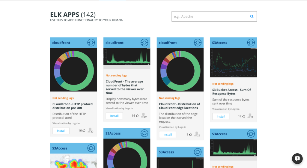This screenshot has height=168, width=307.
Task: Install the HTTP protocol distribution app
Action: click(61, 130)
